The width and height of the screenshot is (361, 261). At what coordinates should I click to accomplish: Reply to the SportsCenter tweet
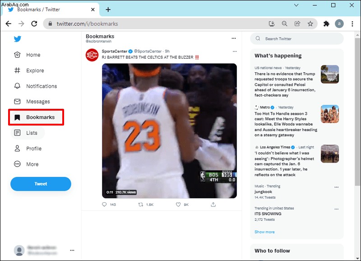(x=104, y=205)
